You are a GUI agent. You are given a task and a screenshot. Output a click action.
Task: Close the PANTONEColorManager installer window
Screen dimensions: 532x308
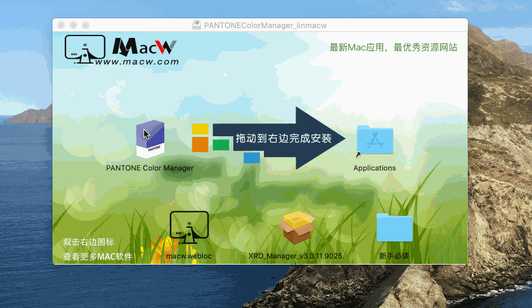(62, 25)
